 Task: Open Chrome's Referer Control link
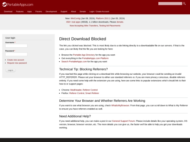point(90,90)
